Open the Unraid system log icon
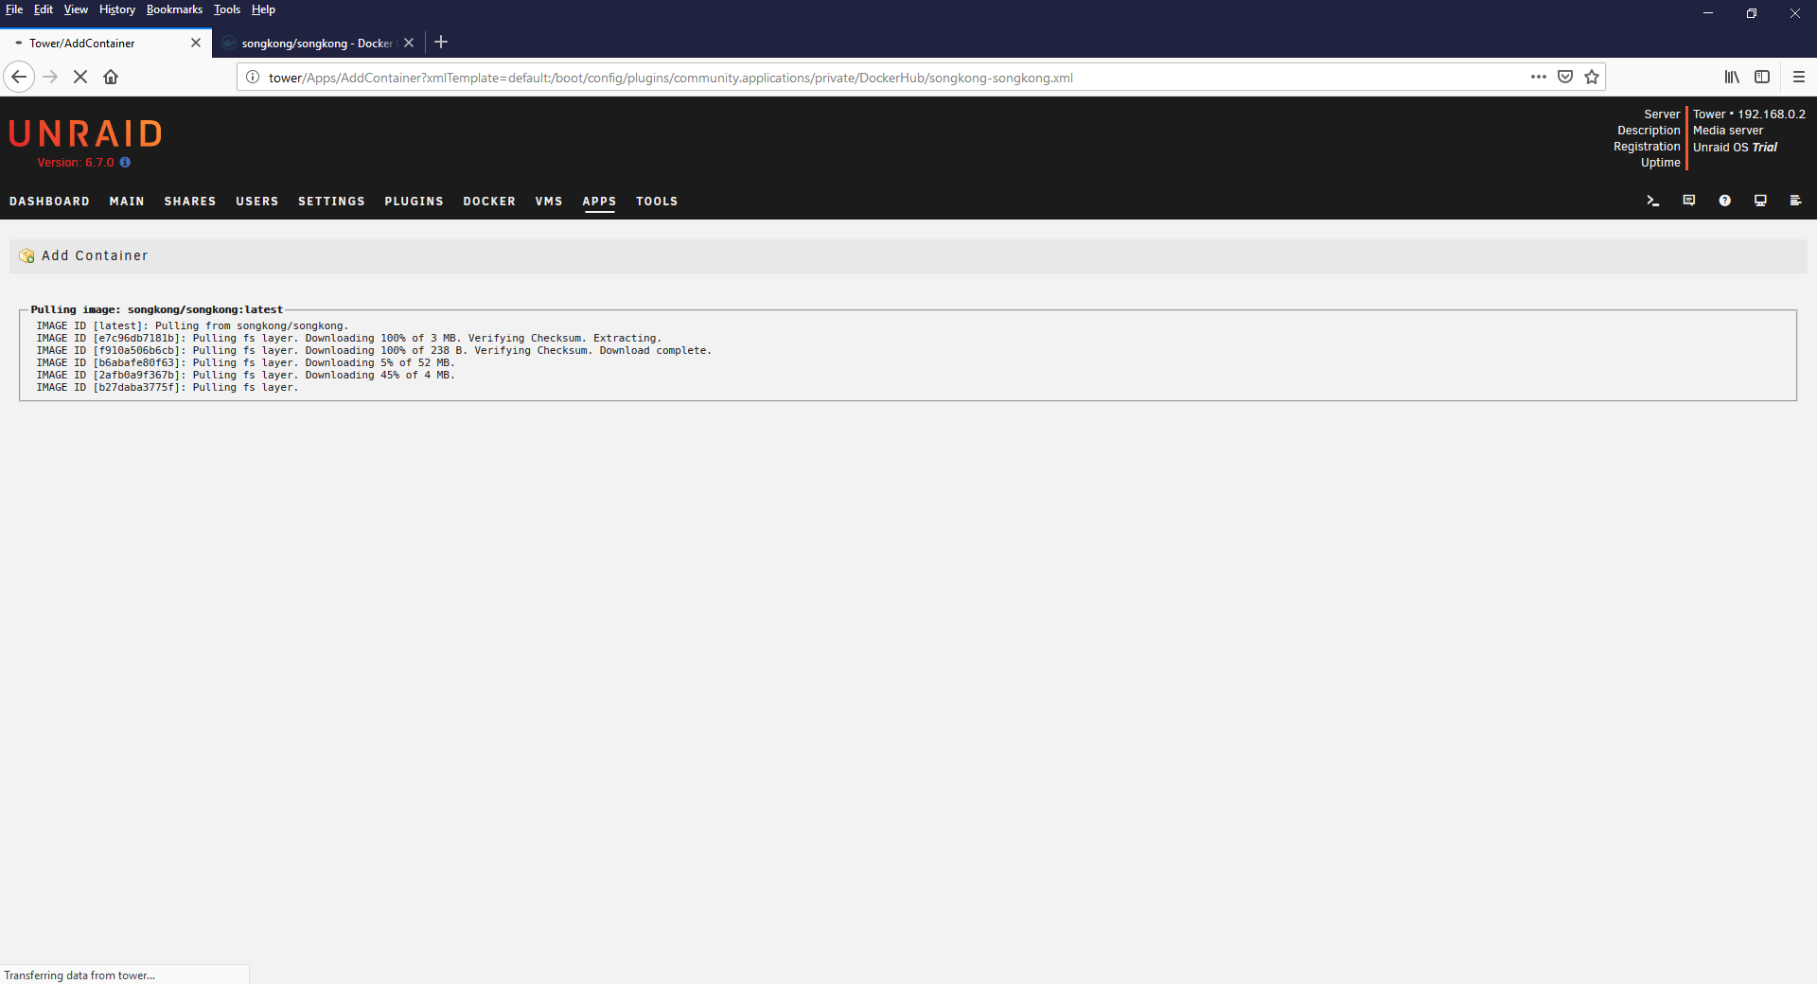This screenshot has width=1817, height=984. pos(1795,201)
